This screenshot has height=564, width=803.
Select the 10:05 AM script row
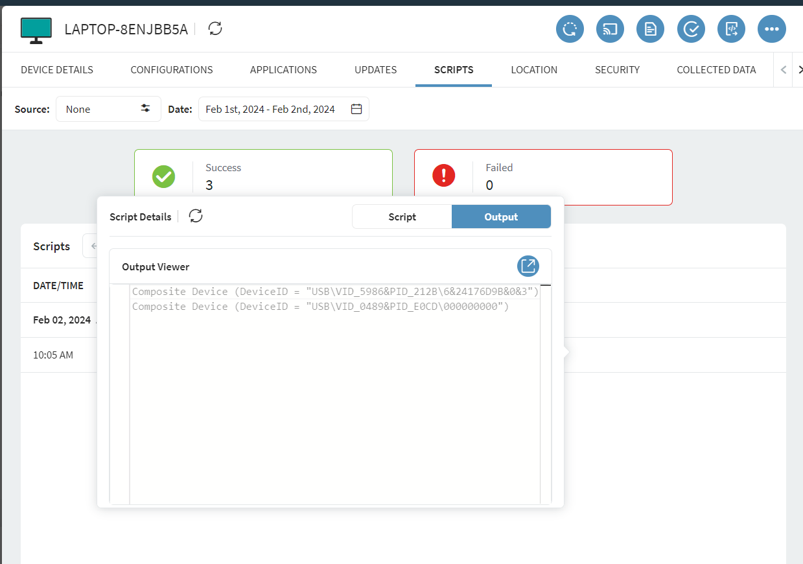[x=54, y=355]
